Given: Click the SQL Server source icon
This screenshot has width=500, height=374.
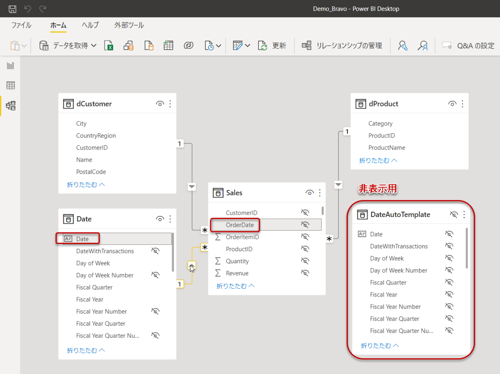Looking at the screenshot, I should [148, 46].
